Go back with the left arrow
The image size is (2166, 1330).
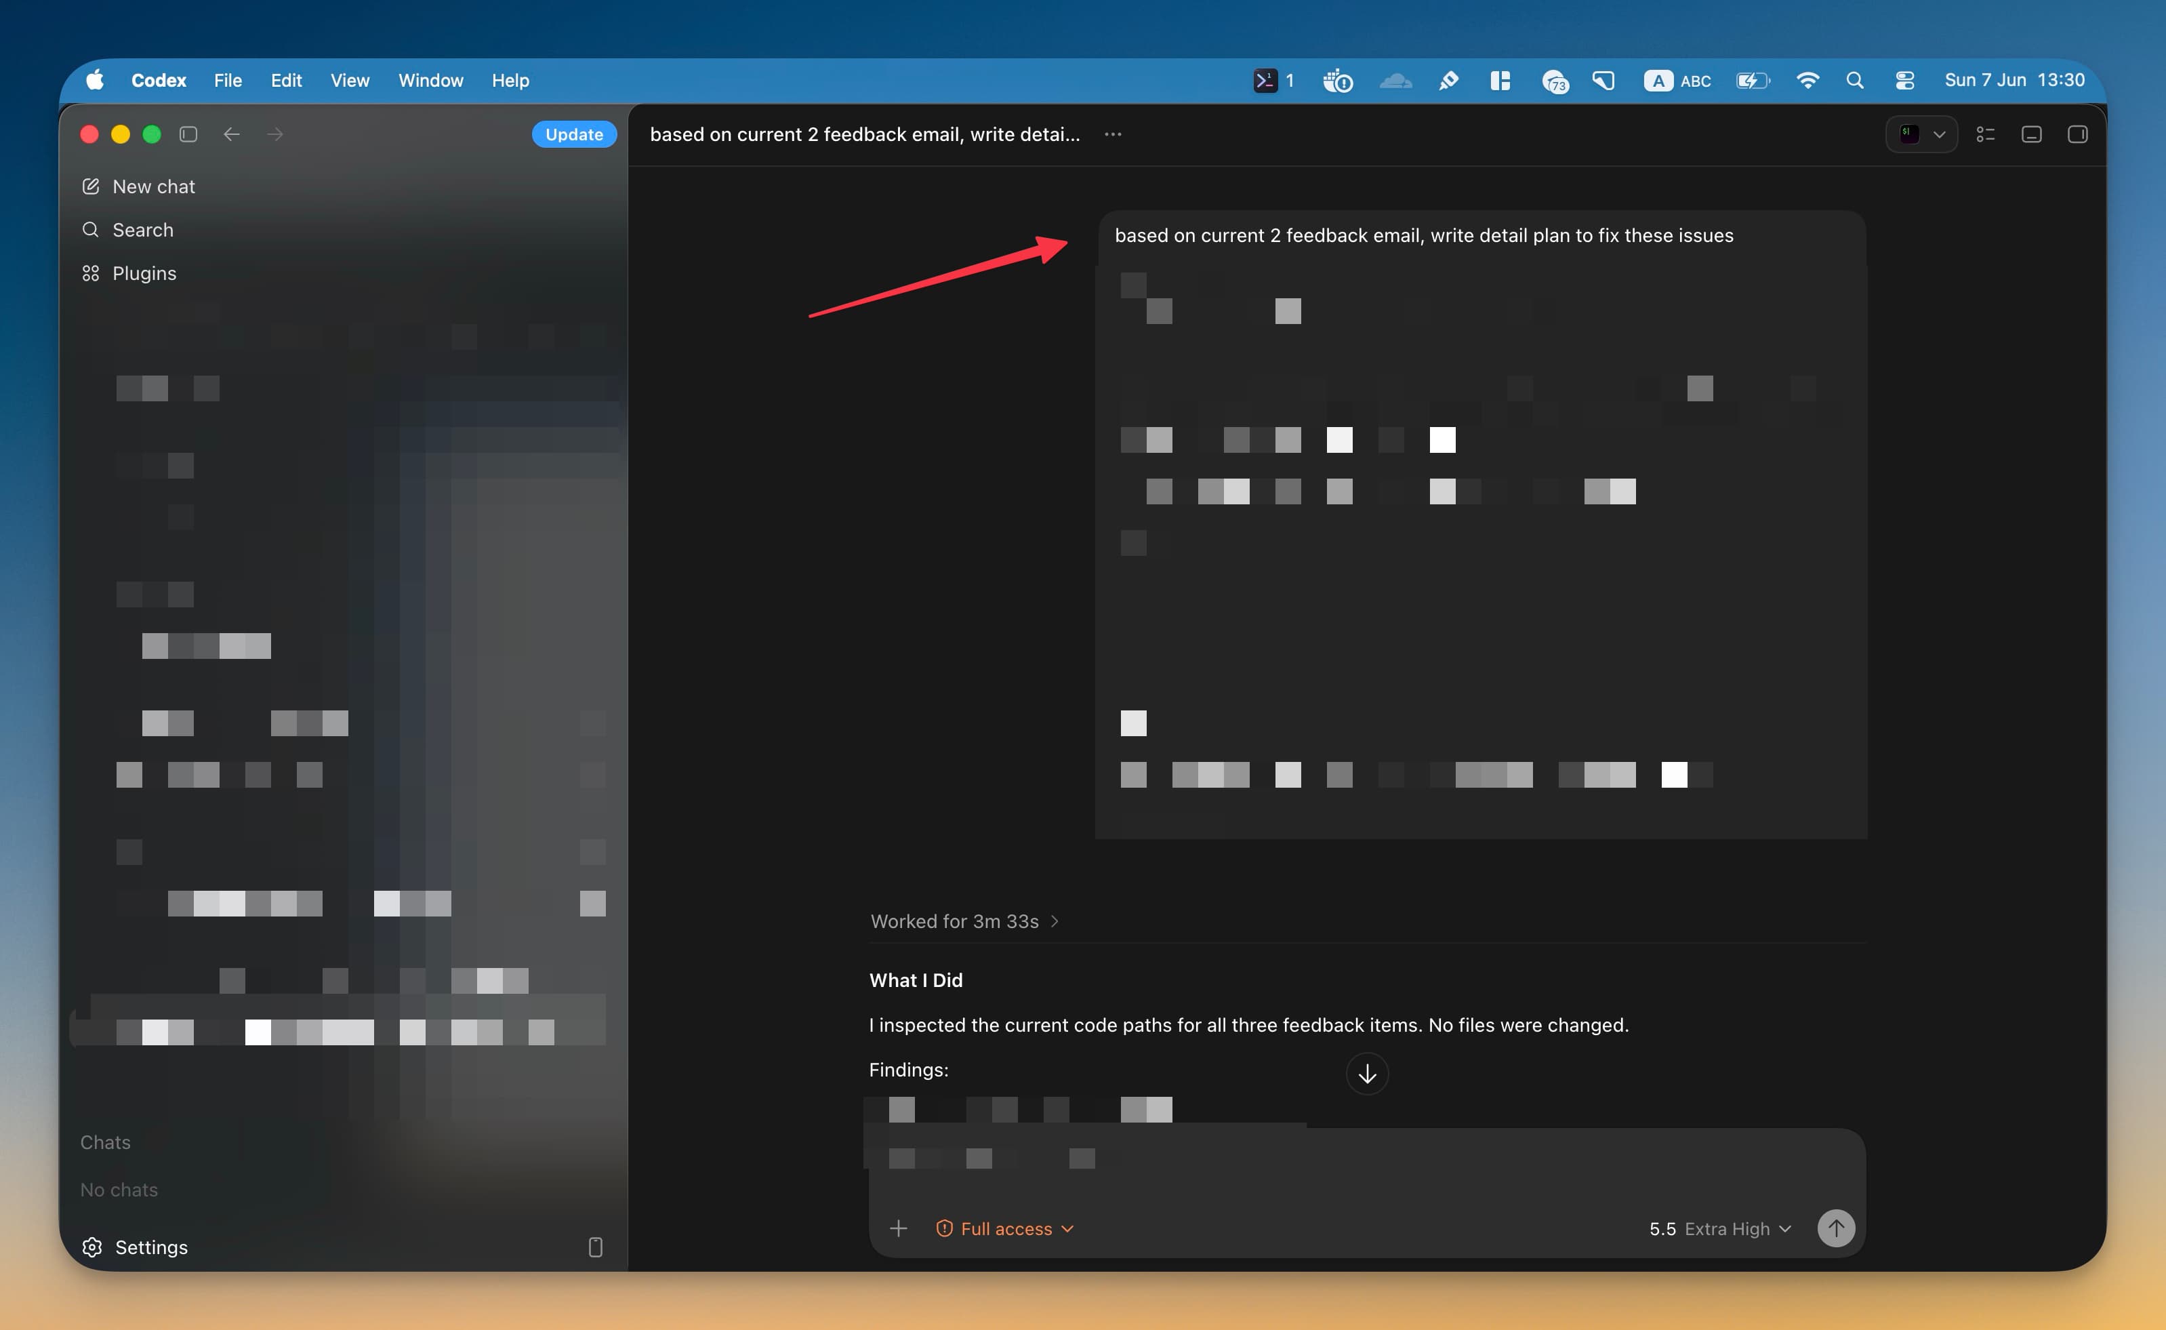click(x=231, y=134)
